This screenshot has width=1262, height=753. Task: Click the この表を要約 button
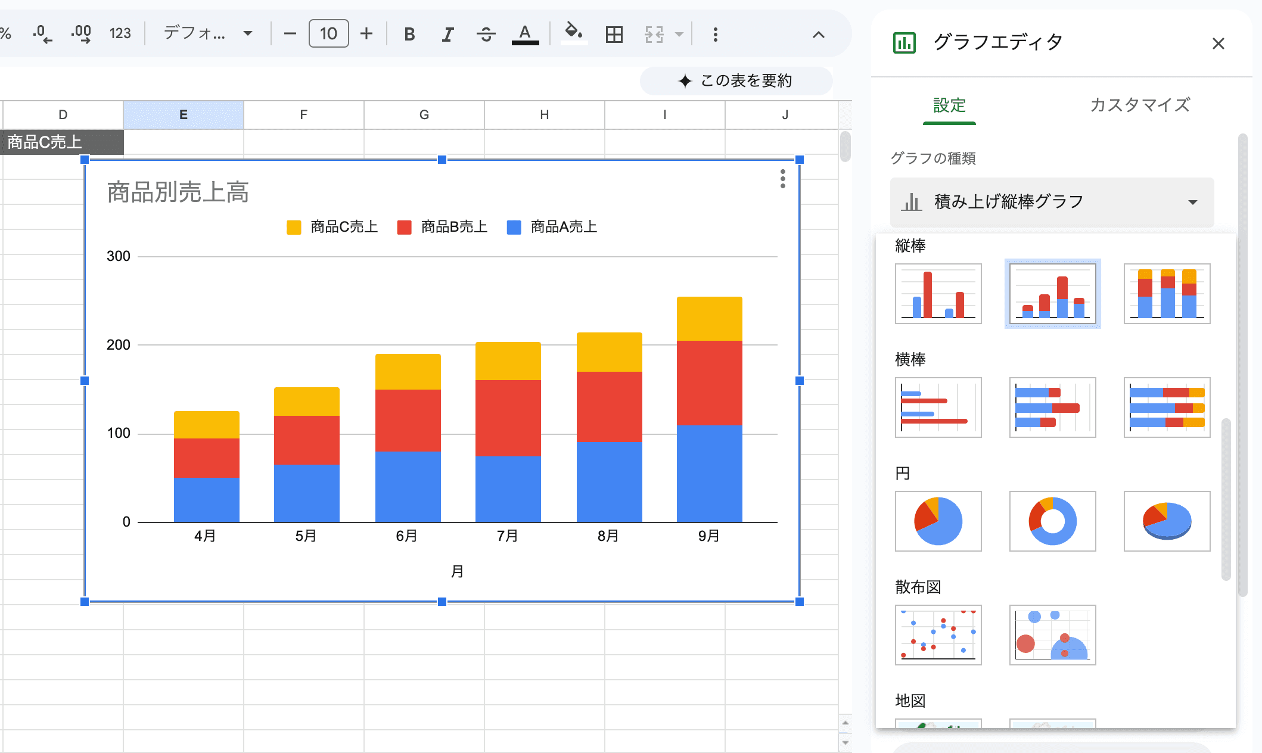click(736, 80)
